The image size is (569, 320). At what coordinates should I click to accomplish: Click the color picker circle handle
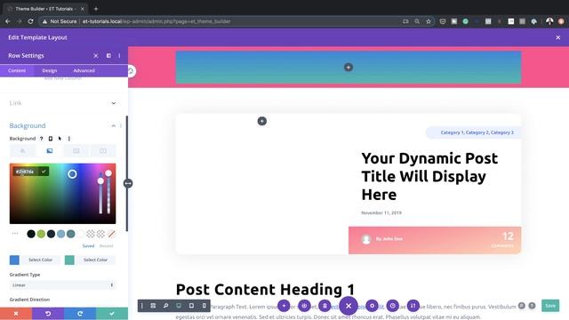[72, 174]
